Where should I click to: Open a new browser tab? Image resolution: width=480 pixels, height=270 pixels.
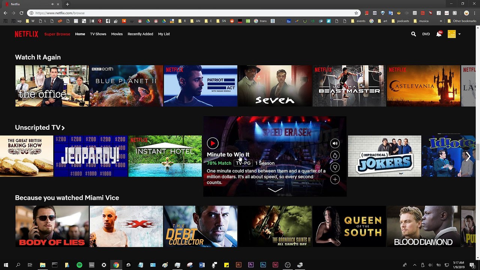67,4
